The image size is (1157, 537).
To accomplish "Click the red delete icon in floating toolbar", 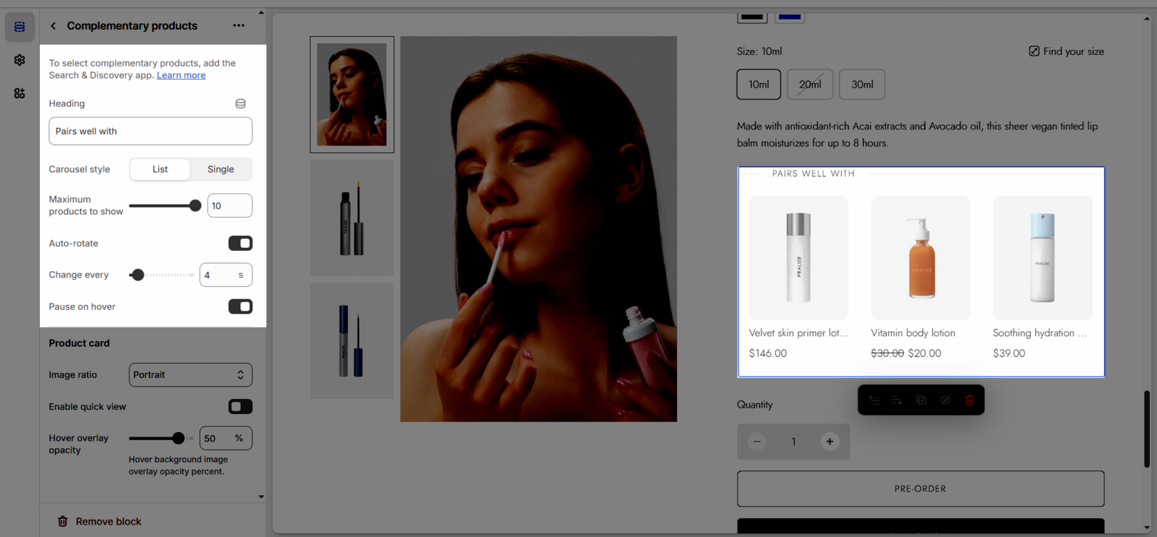I will tap(969, 400).
